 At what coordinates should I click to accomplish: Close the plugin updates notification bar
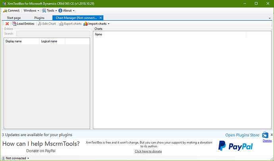click(x=272, y=134)
